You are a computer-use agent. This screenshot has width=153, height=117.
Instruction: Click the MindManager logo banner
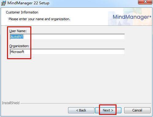[x=130, y=17]
